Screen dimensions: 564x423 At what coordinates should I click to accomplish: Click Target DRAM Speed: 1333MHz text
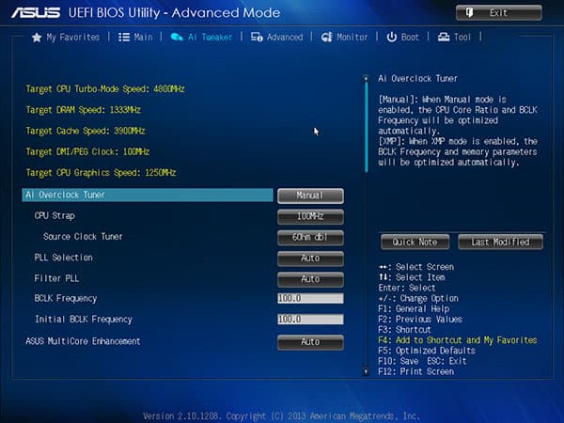83,110
